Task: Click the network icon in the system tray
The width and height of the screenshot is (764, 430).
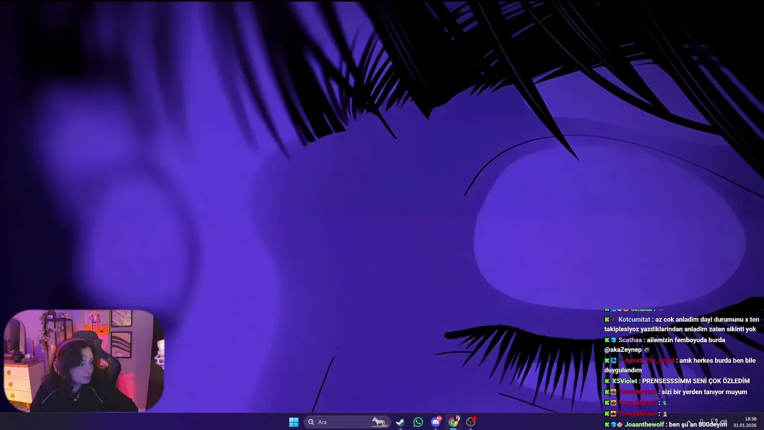Action: (713, 422)
